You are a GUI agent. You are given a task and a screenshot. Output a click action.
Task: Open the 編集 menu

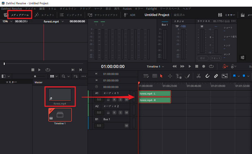point(42,9)
